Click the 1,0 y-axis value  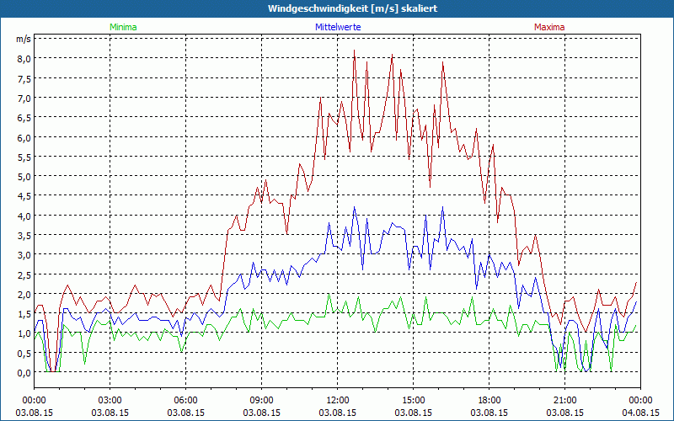24,333
